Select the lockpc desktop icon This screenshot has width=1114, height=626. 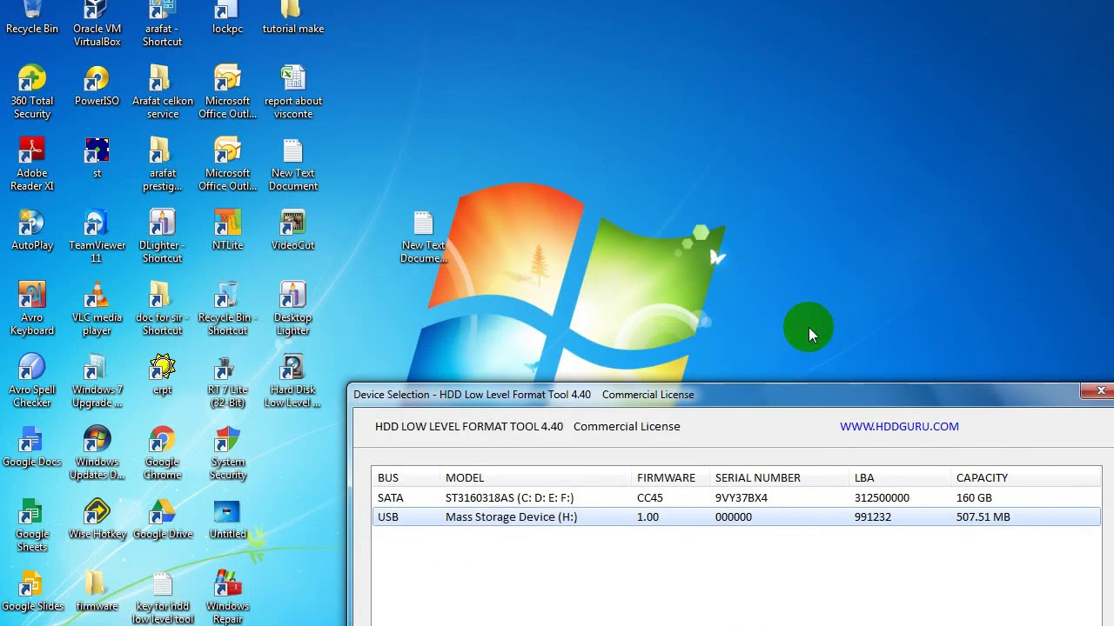227,17
